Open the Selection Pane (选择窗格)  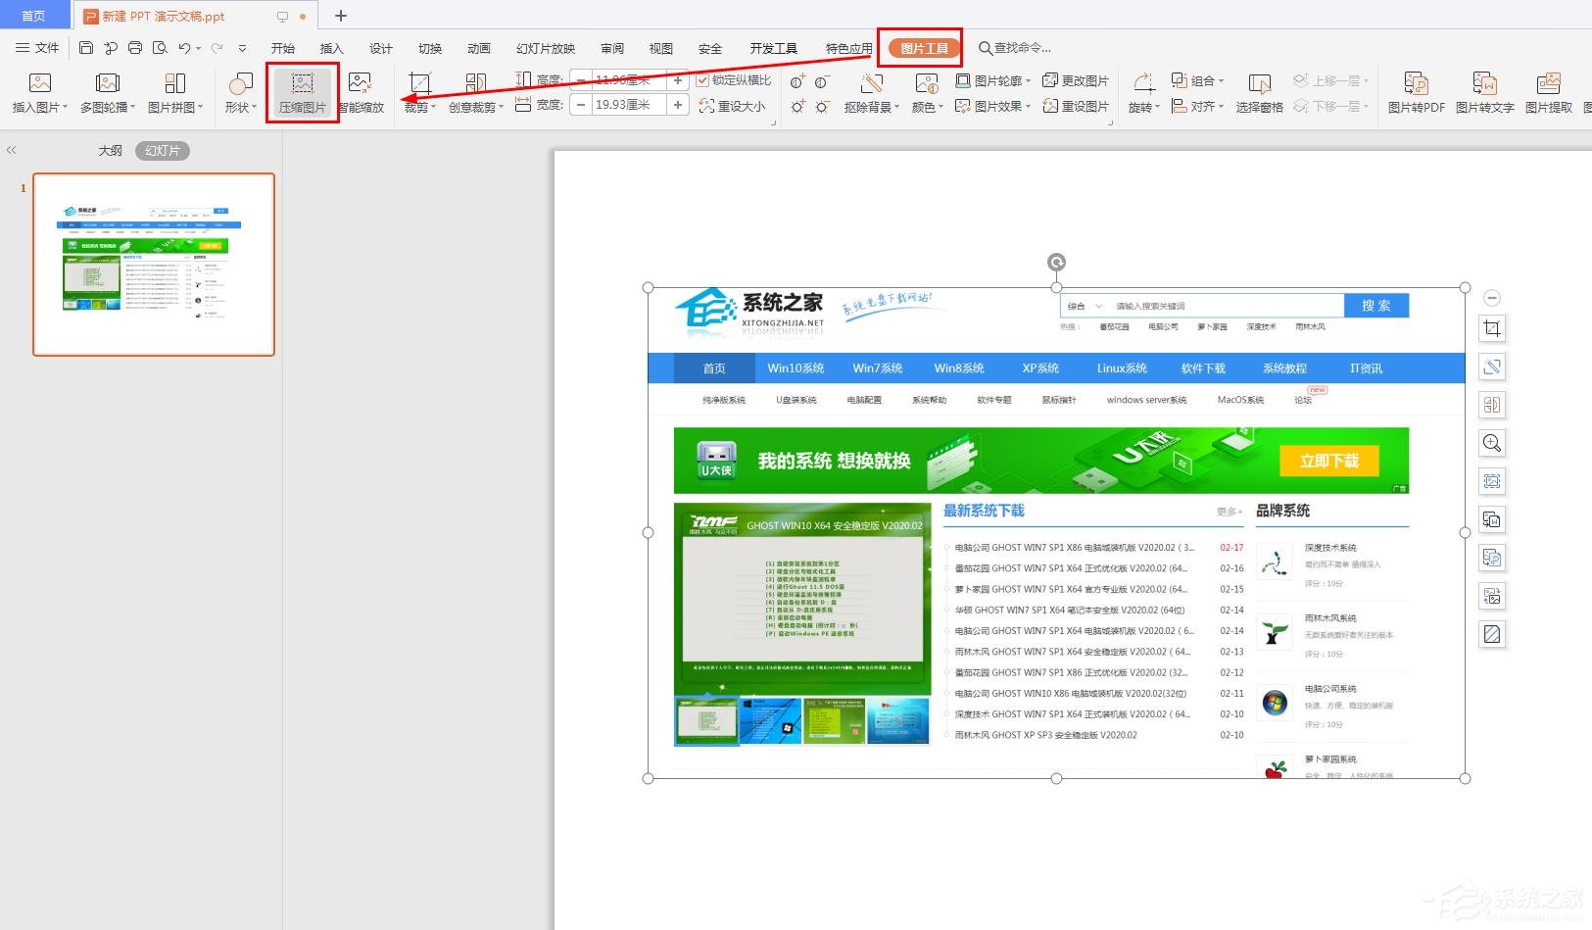pos(1259,93)
